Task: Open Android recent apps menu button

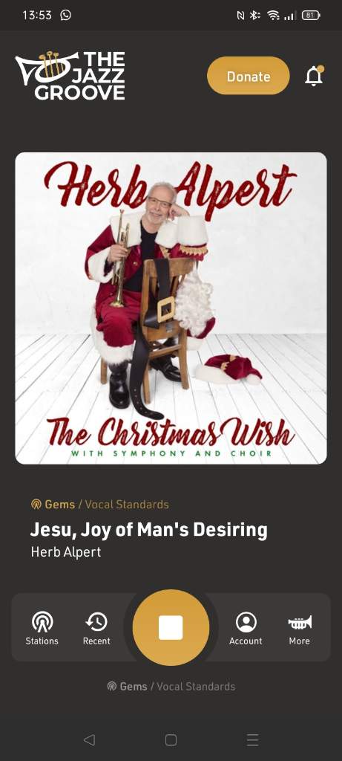Action: pos(252,739)
